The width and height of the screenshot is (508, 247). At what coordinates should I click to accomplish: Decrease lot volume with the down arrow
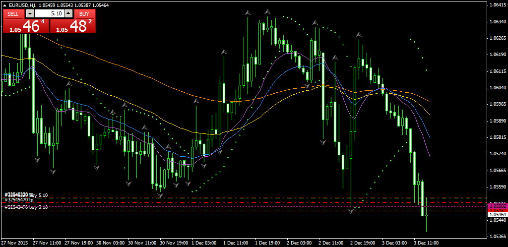pos(30,14)
